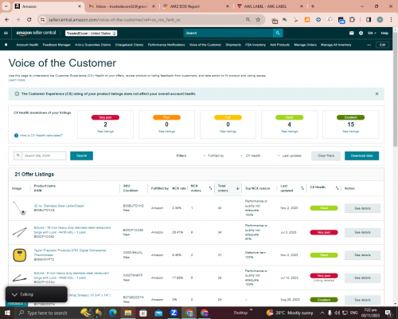Image resolution: width=398 pixels, height=319 pixels.
Task: Click the Taylor thermometer product thumbnail
Action: click(20, 255)
